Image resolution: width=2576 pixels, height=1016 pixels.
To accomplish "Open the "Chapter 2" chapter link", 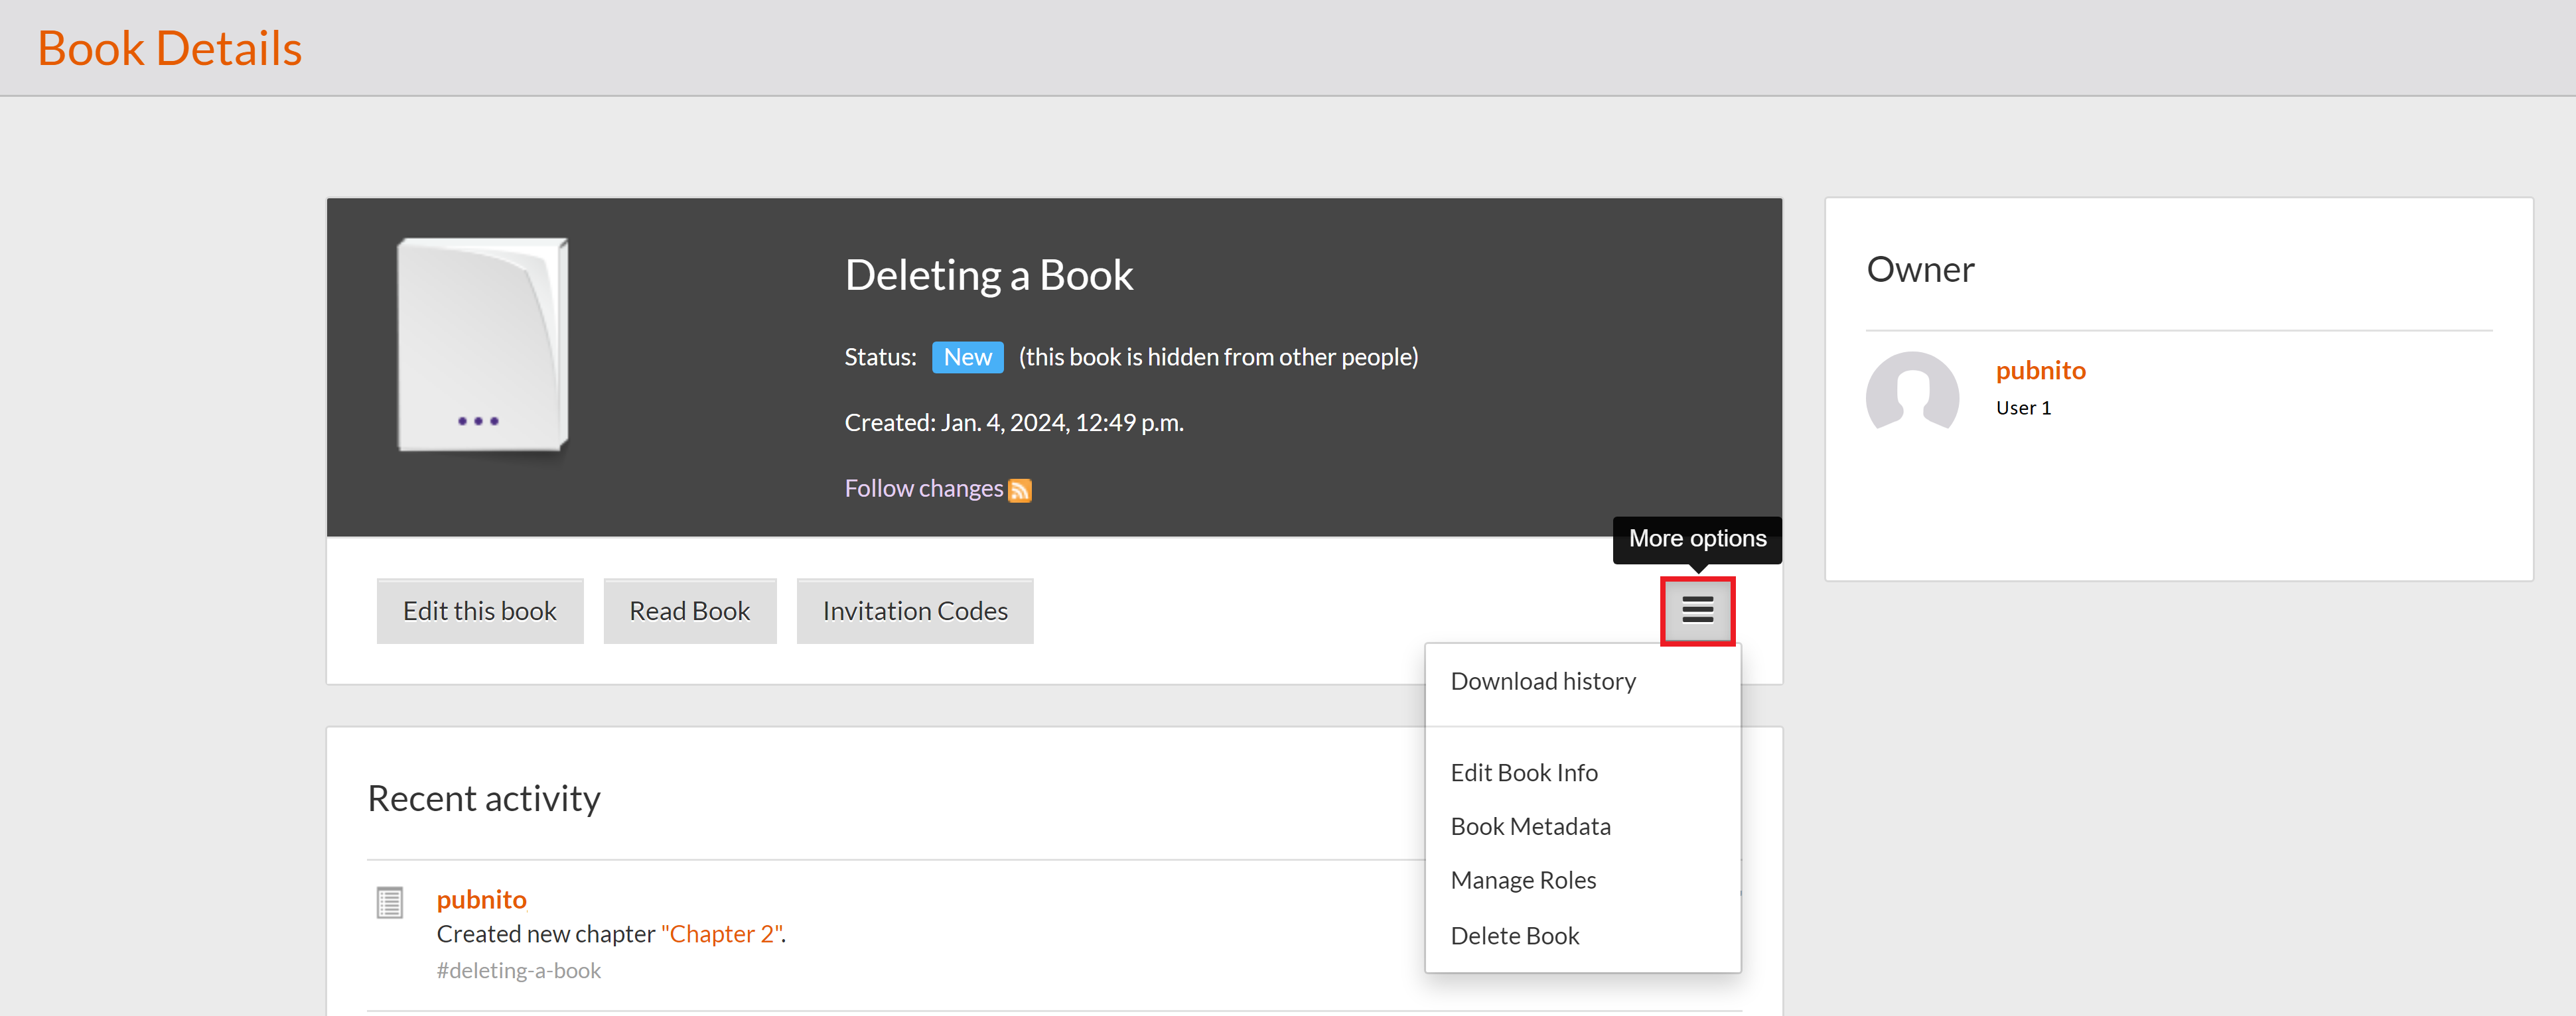I will coord(721,934).
